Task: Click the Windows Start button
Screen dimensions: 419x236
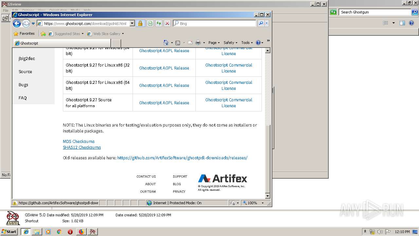Action: coord(9,231)
